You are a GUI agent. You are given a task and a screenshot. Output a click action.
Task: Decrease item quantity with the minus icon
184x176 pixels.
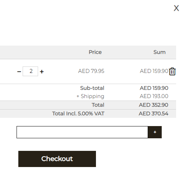pyautogui.click(x=19, y=72)
